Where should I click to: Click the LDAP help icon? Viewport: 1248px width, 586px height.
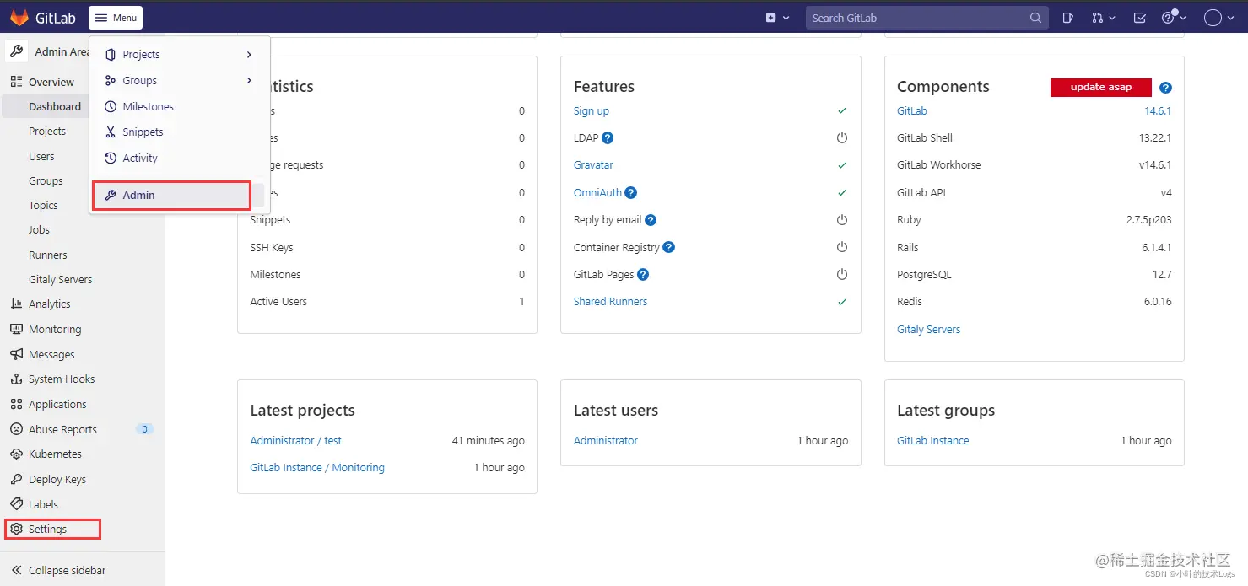608,137
